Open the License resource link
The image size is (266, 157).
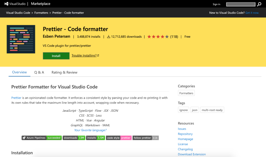pyautogui.click(x=183, y=144)
